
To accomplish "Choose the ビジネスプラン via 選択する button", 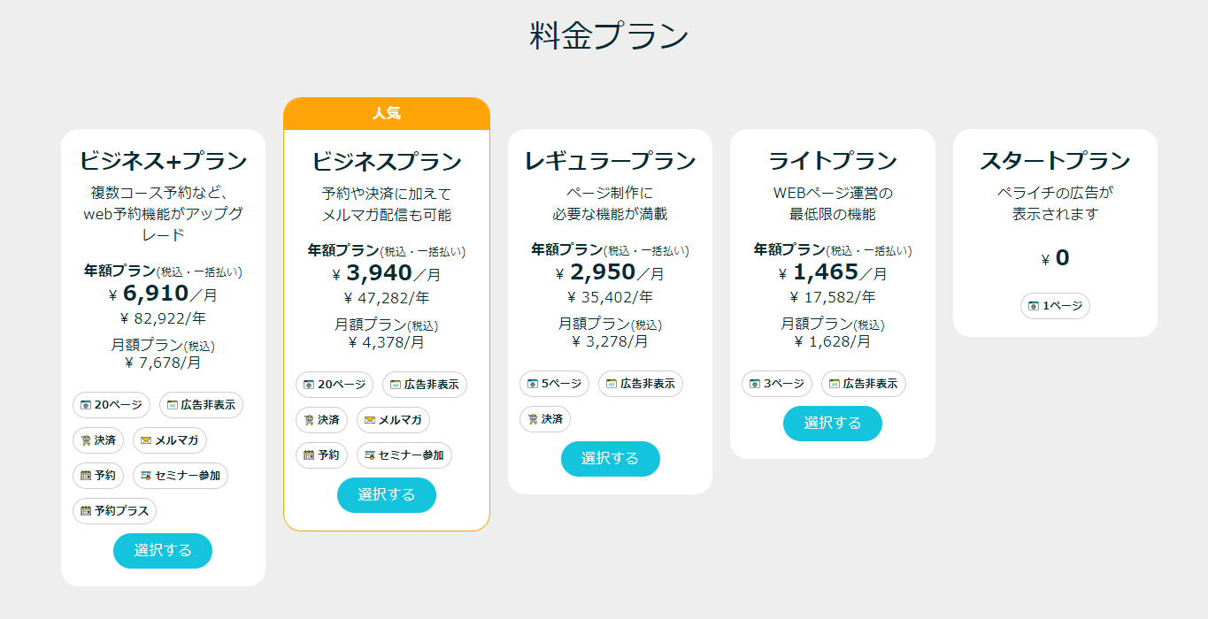I will (387, 495).
